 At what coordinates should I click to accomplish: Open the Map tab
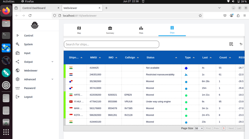[79, 30]
